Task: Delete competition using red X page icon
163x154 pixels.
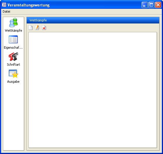Action: click(x=44, y=28)
